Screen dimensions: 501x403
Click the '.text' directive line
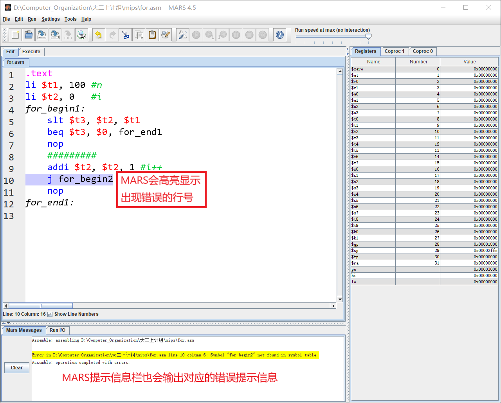39,74
